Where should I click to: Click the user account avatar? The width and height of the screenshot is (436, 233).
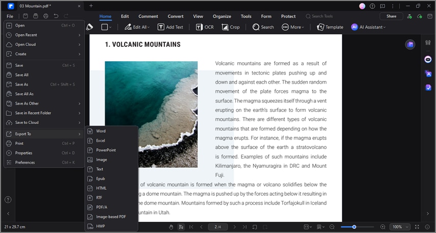click(362, 6)
